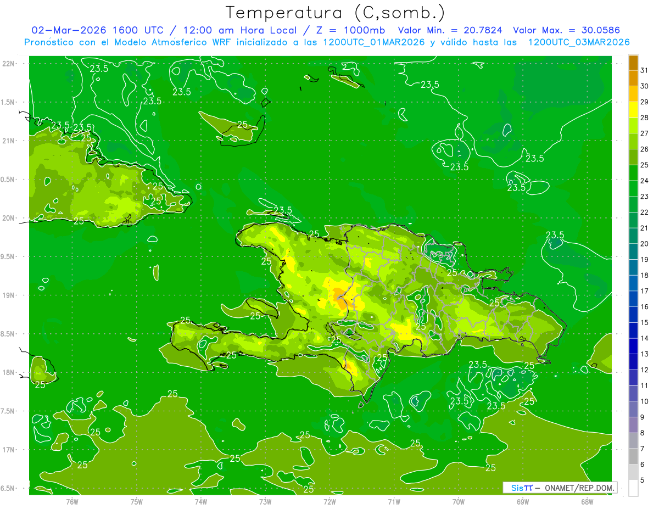Viewport: 659px width, 509px height.
Task: Click the legend scale label "10"
Action: pos(644,401)
